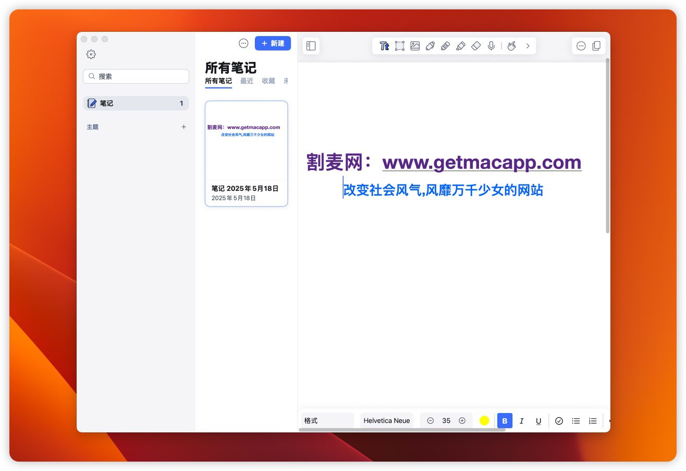686x471 pixels.
Task: Add a new topic with the plus icon
Action: [x=183, y=127]
